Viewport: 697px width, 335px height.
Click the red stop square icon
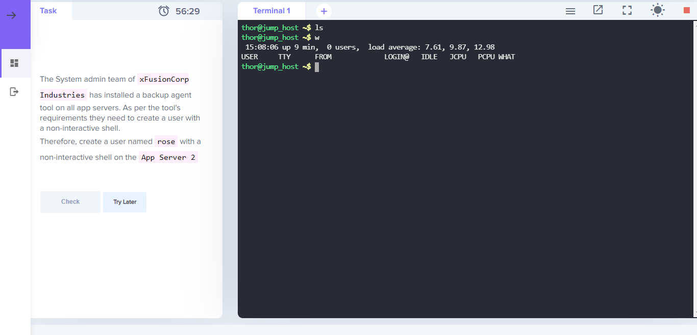[x=686, y=10]
